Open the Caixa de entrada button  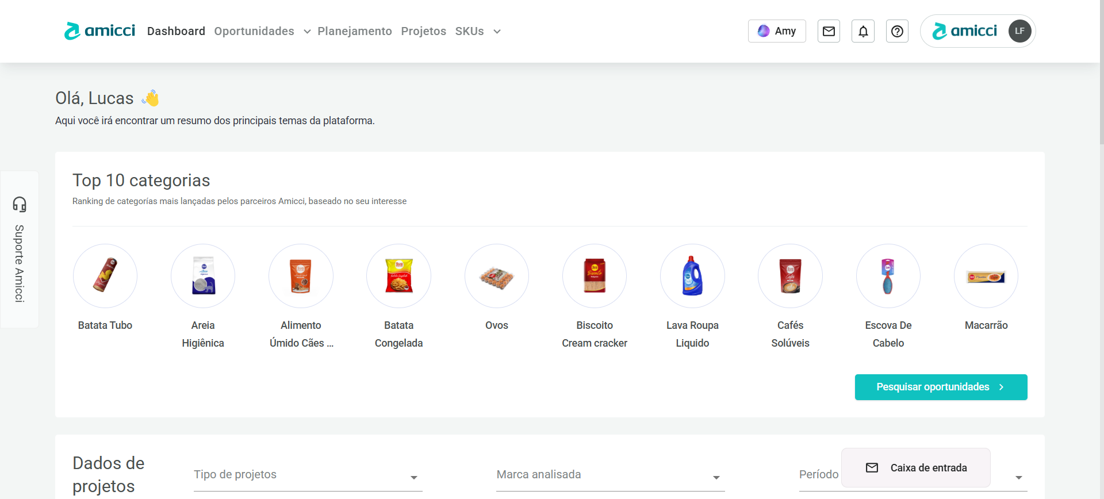click(916, 468)
